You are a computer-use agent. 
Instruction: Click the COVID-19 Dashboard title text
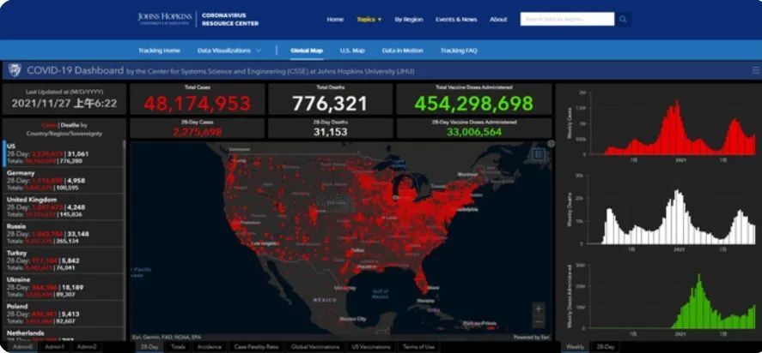coord(75,71)
